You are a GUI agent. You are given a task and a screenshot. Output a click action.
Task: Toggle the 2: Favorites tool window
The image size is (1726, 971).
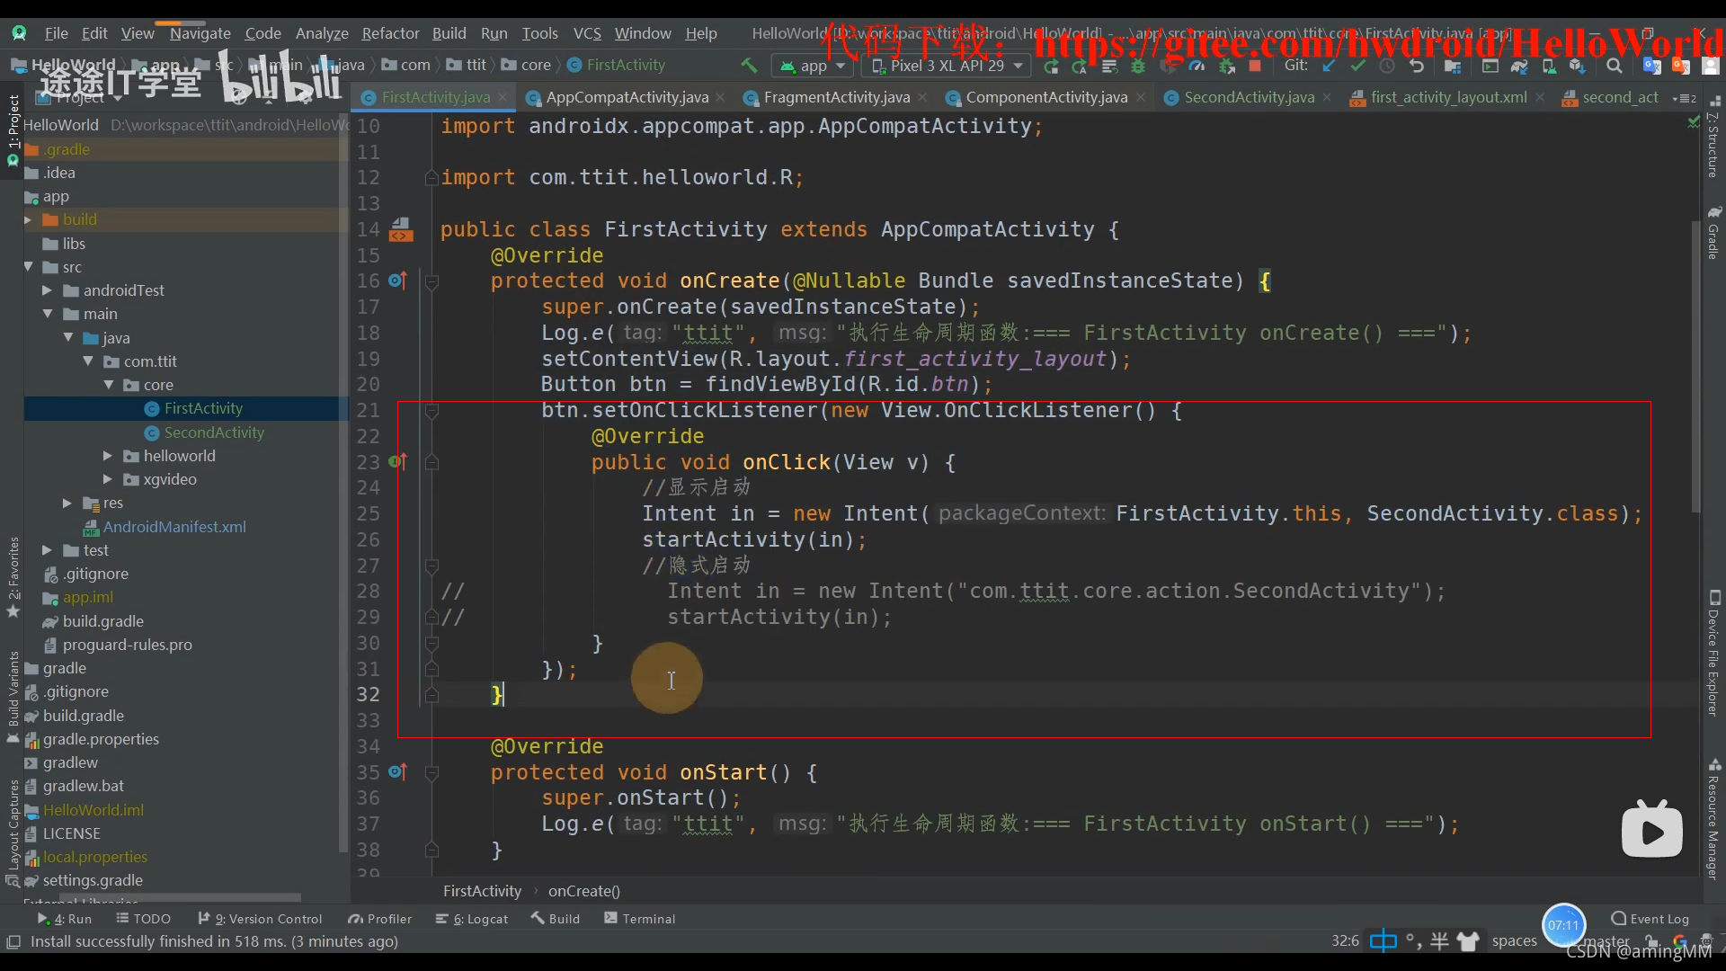point(13,577)
